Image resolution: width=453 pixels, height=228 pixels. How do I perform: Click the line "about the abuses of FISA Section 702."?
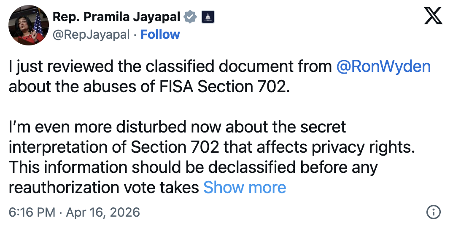150,87
